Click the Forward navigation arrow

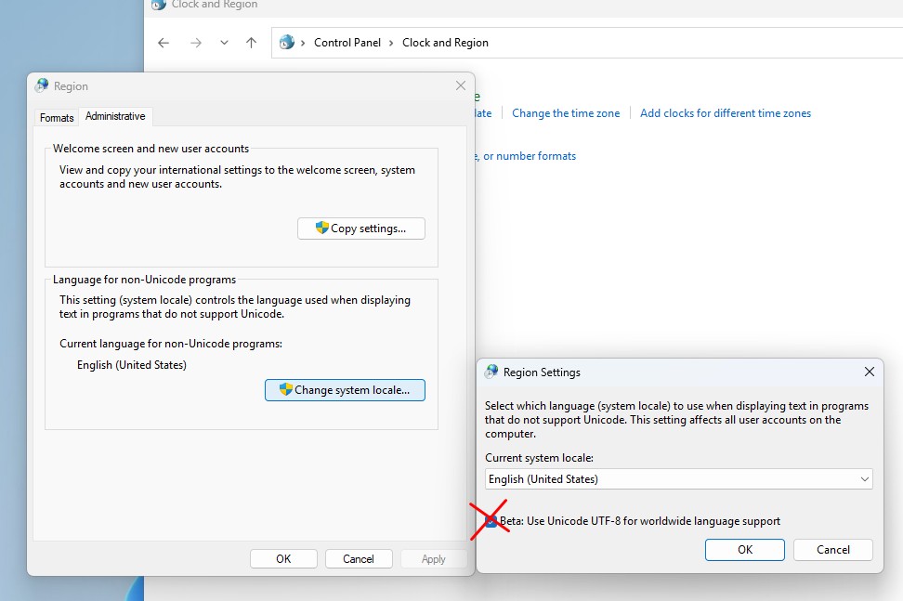[195, 43]
